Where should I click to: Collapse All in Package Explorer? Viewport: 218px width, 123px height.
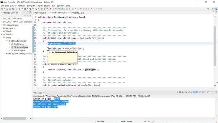click(26, 16)
